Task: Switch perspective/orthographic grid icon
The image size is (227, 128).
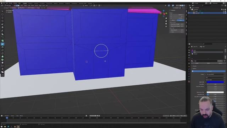Action: 166,26
